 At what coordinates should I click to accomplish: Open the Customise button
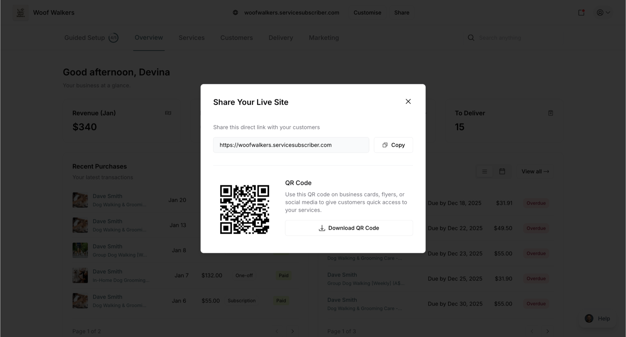pyautogui.click(x=367, y=13)
